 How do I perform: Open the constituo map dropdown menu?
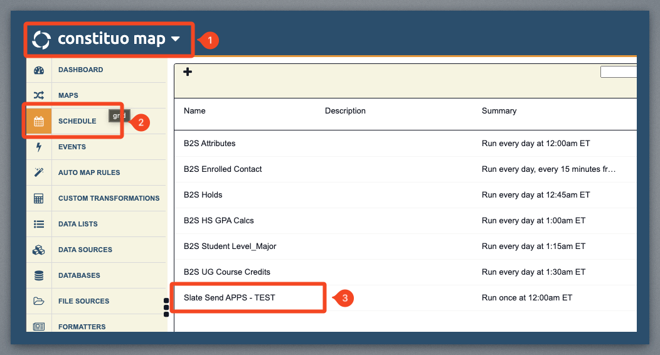click(175, 40)
